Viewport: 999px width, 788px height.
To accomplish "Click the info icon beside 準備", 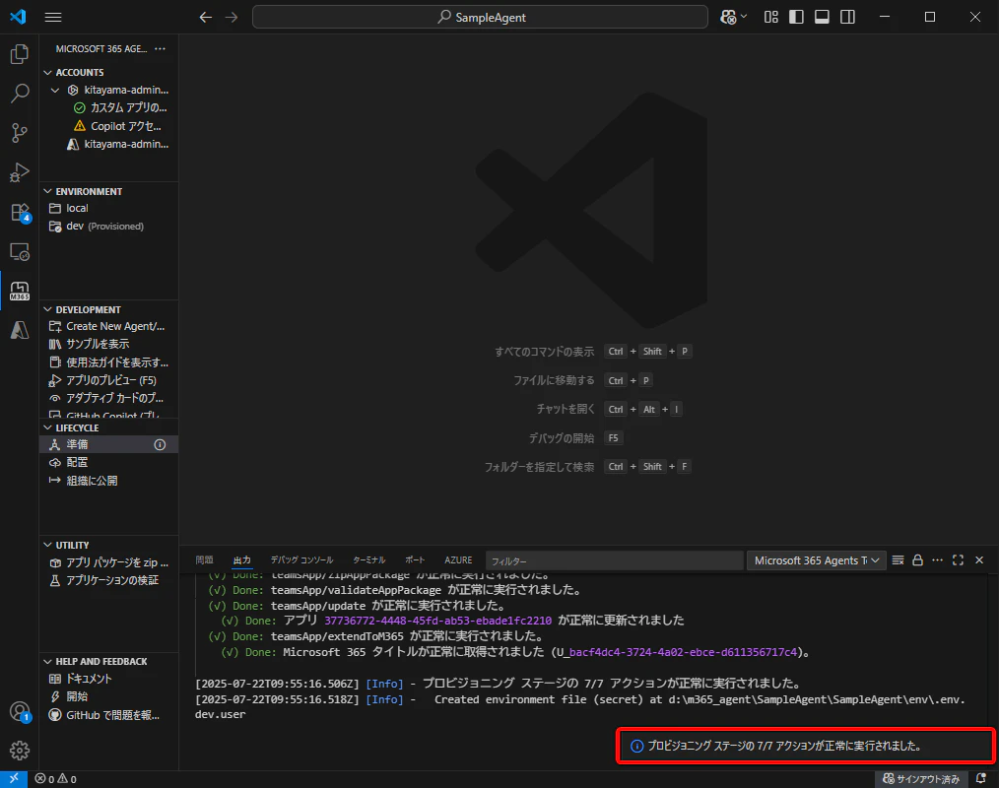I will tap(160, 444).
